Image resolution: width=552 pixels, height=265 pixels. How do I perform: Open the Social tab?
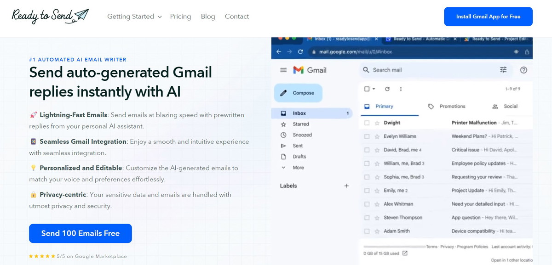point(505,106)
